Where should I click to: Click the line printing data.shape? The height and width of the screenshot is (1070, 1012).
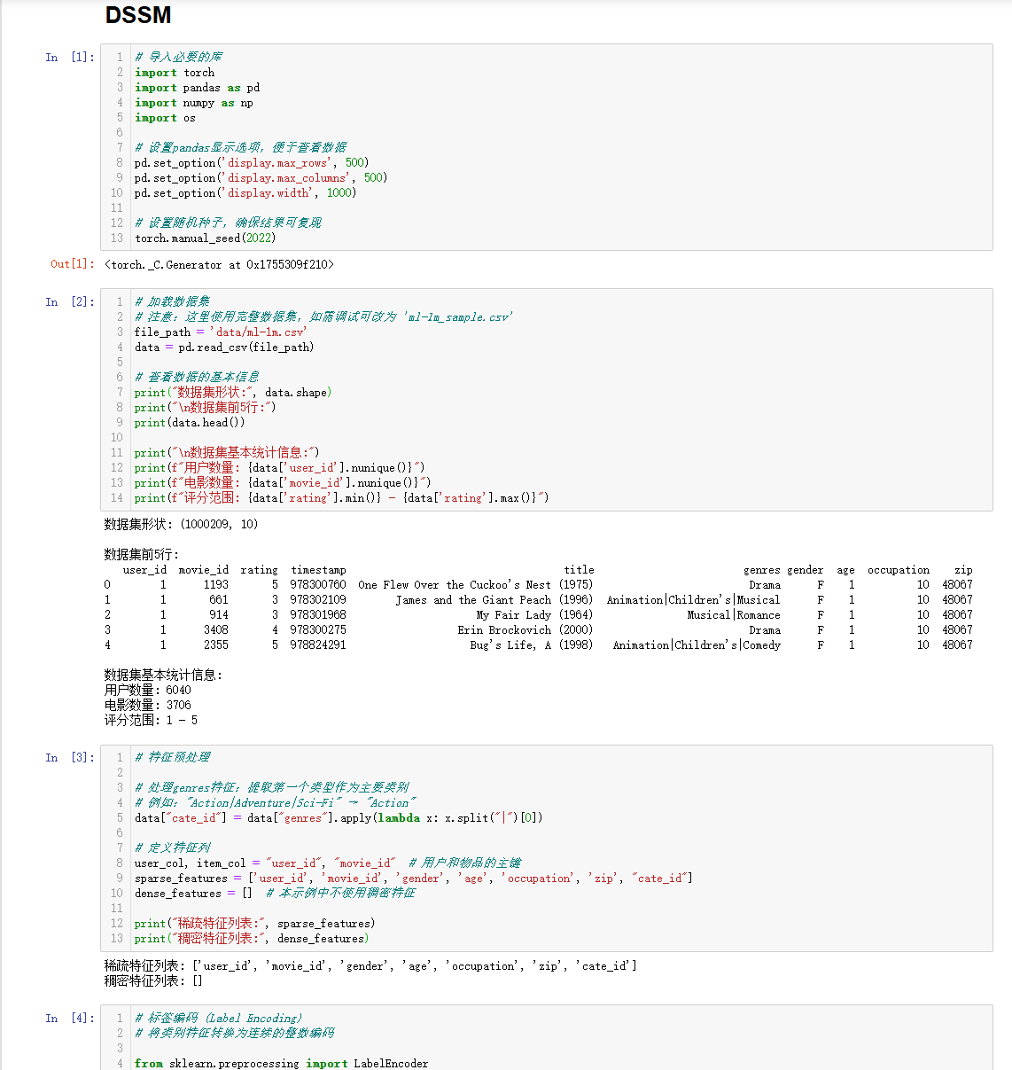[x=233, y=393]
